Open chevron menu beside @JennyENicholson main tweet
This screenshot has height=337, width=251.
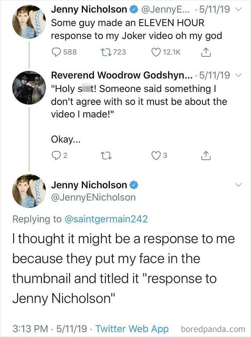pyautogui.click(x=238, y=185)
